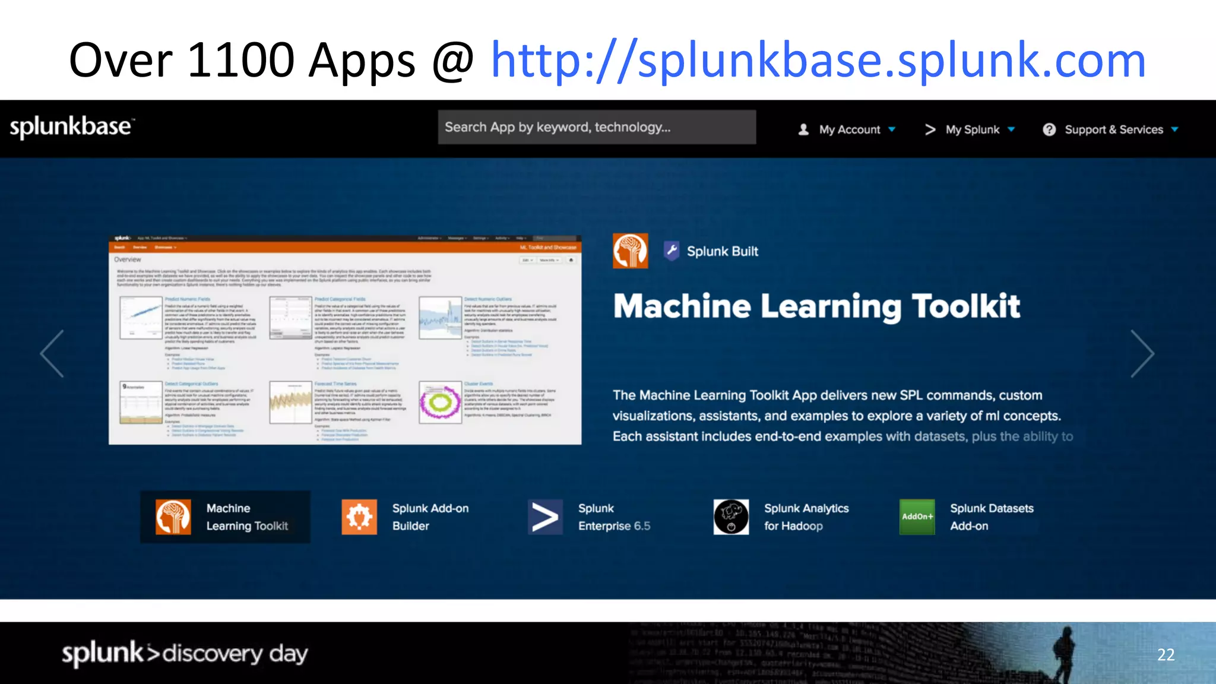Click the Splunk Built label
This screenshot has height=684, width=1216.
pyautogui.click(x=722, y=251)
